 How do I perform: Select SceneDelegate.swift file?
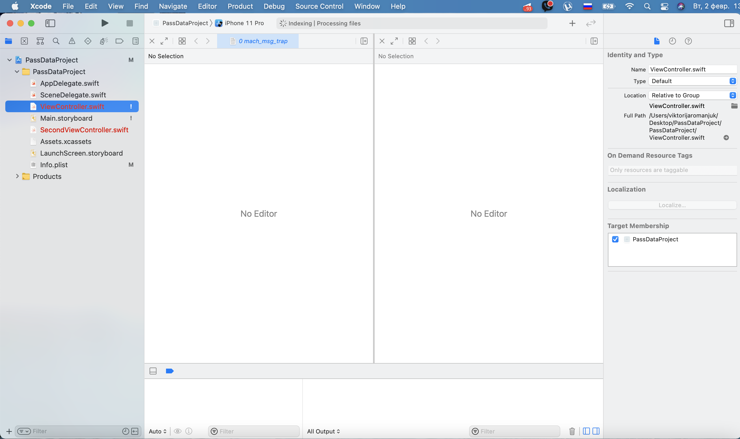pos(73,95)
